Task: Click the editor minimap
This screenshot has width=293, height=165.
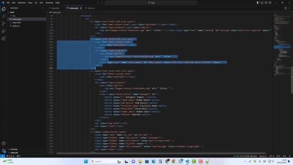Action: coord(282,45)
